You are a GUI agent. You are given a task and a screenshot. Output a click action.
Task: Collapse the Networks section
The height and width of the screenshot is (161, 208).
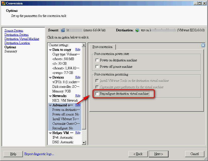coord(50,96)
